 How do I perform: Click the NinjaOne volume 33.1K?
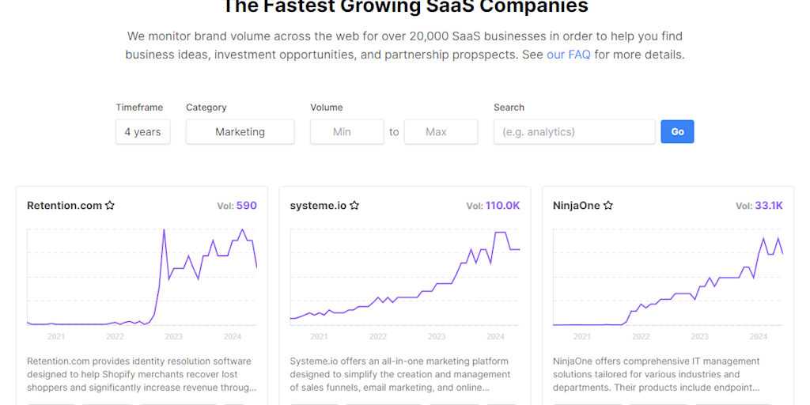tap(768, 206)
